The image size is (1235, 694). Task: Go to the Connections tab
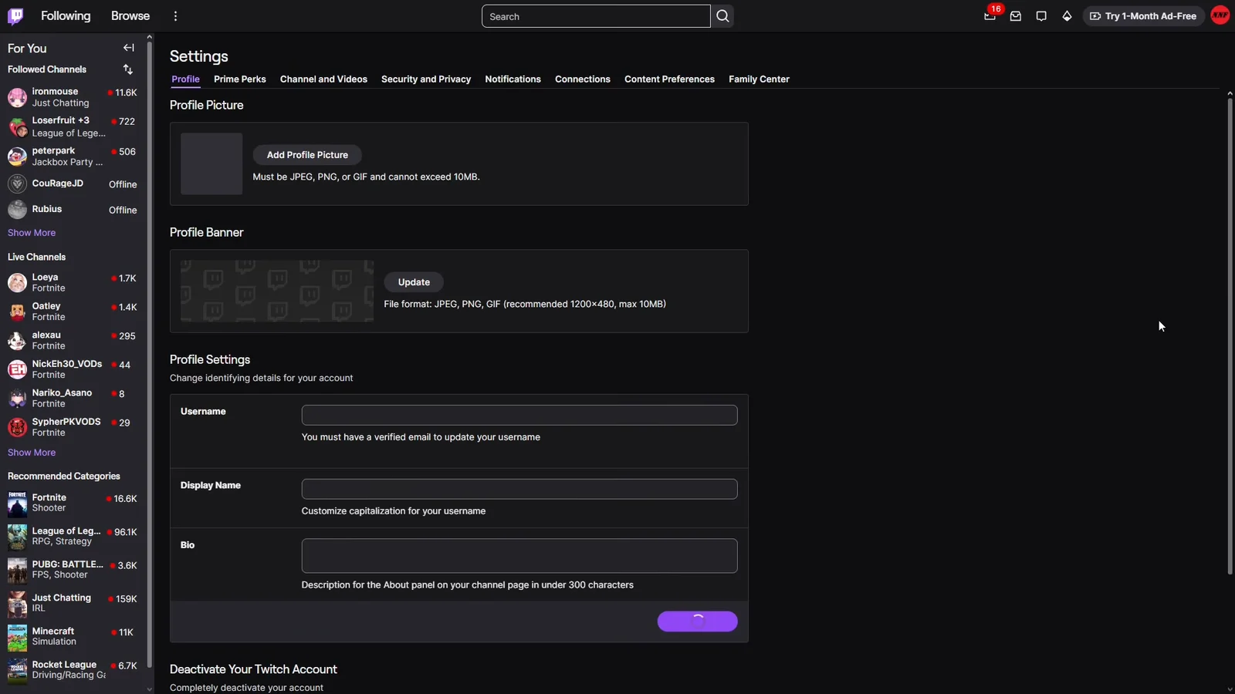pos(583,79)
